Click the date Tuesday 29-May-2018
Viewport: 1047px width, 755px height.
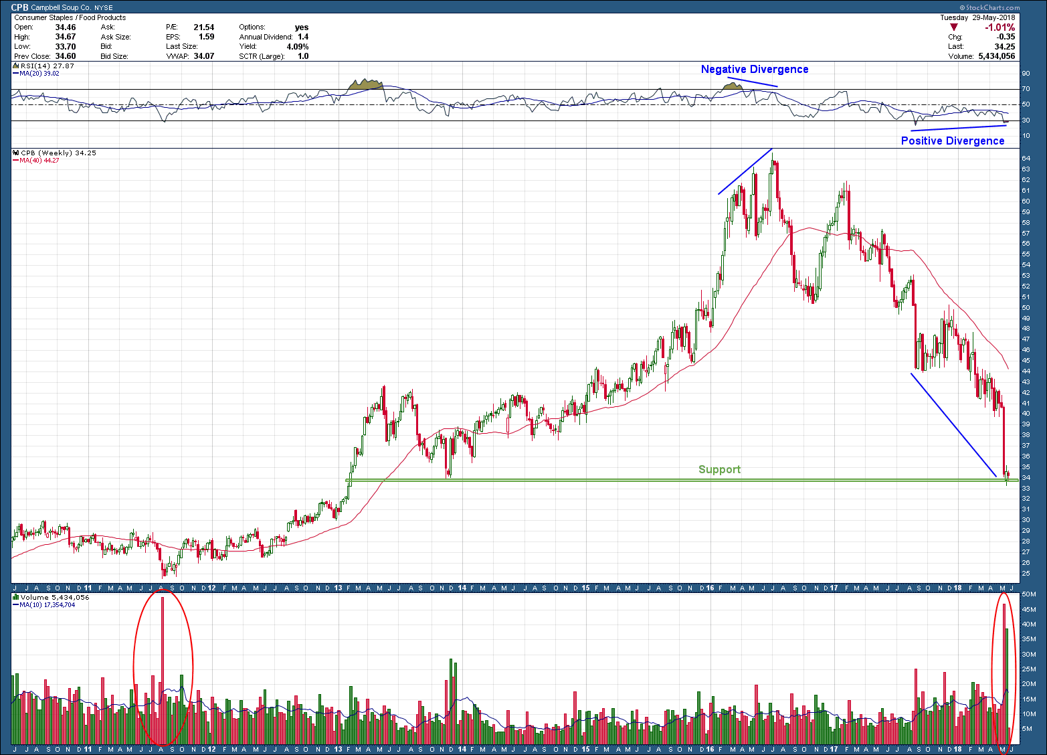click(x=977, y=17)
